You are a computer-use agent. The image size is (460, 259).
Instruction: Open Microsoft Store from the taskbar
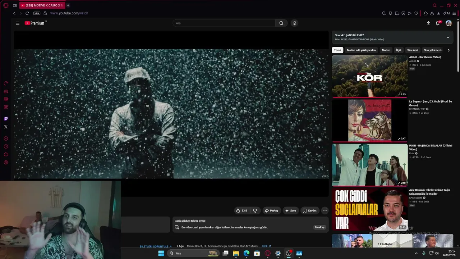[257, 253]
